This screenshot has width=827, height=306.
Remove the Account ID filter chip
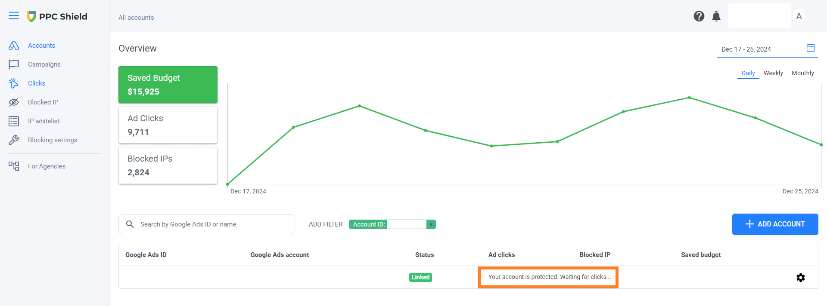tap(431, 224)
